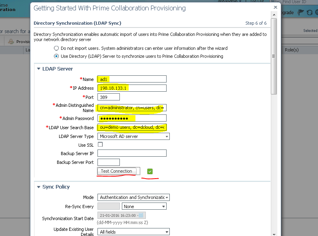The width and height of the screenshot is (318, 236).
Task: Collapse the LDAP Server section
Action: click(x=38, y=69)
